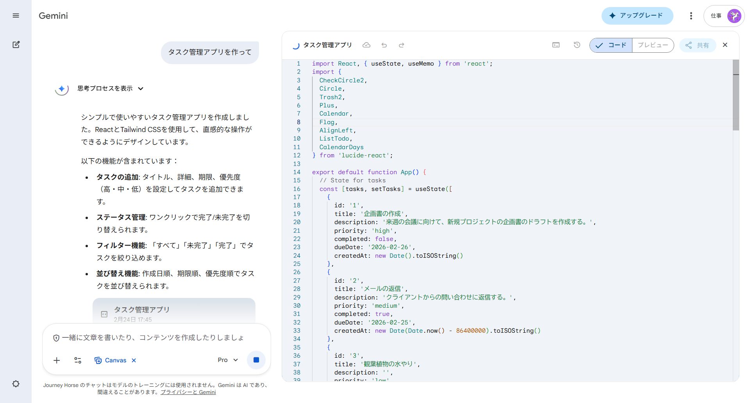Viewport: 750px width, 403px height.
Task: Switch Canvas to プレビュー view
Action: (652, 45)
